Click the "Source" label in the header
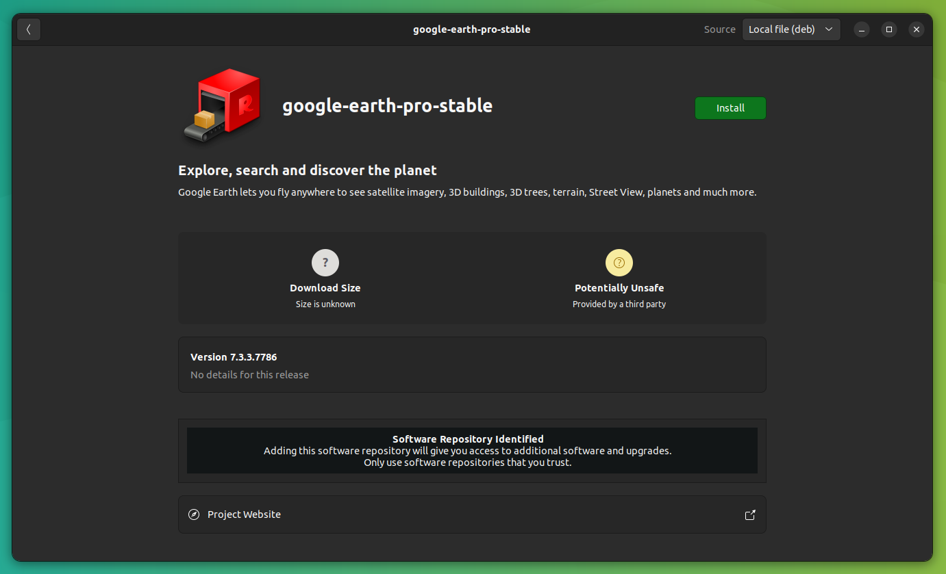 [x=719, y=29]
